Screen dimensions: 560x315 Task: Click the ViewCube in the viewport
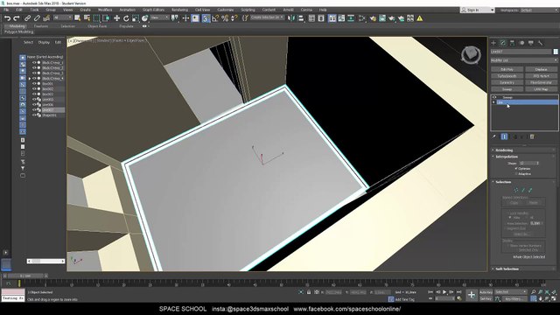(x=471, y=54)
